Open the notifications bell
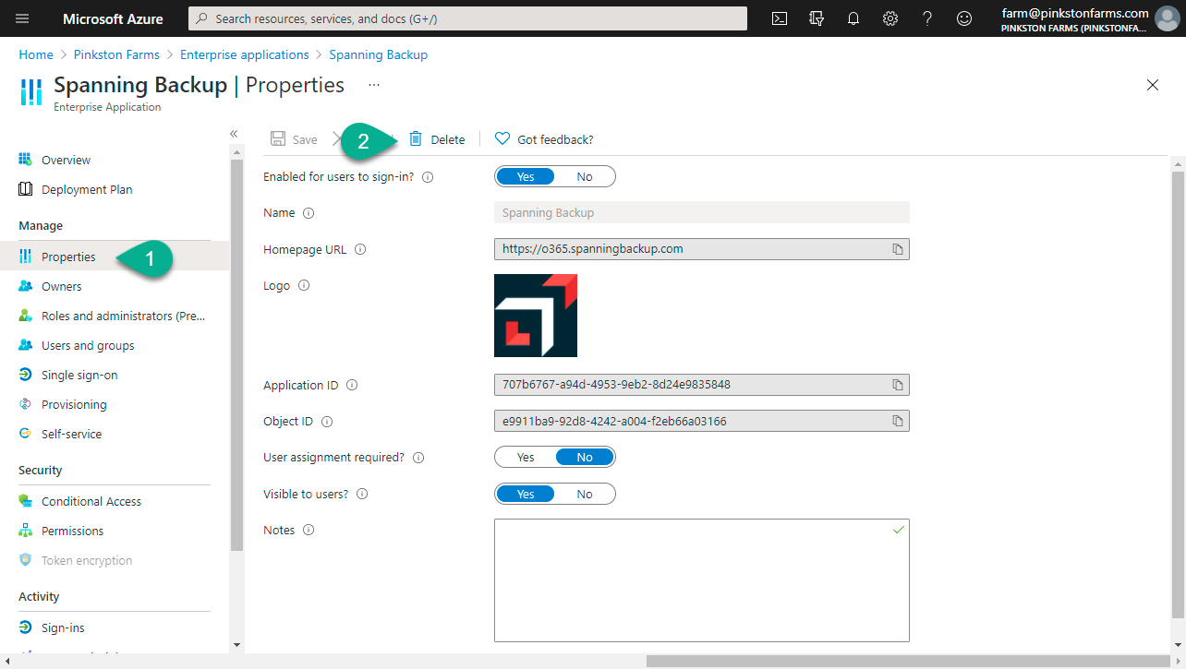This screenshot has height=669, width=1186. (x=853, y=18)
